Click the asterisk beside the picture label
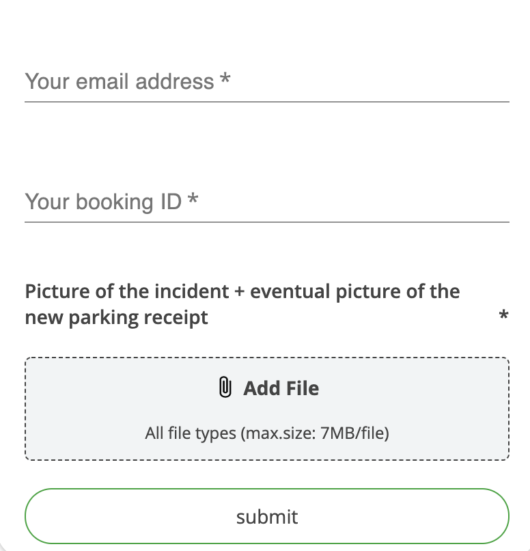Image resolution: width=530 pixels, height=551 pixels. [503, 314]
